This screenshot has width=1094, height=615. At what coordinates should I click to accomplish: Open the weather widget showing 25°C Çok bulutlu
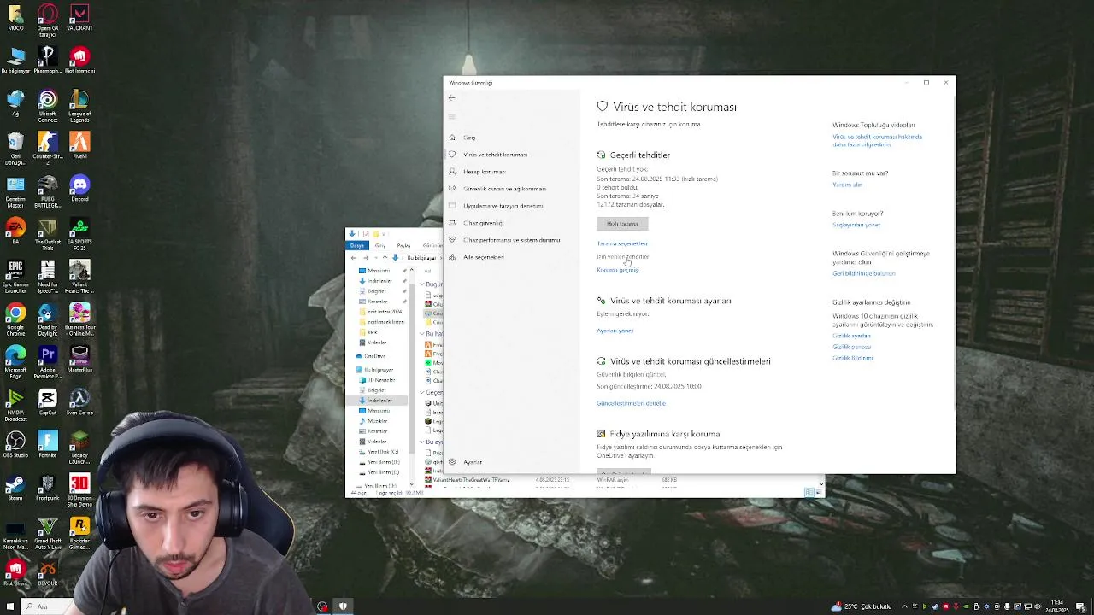(x=863, y=606)
